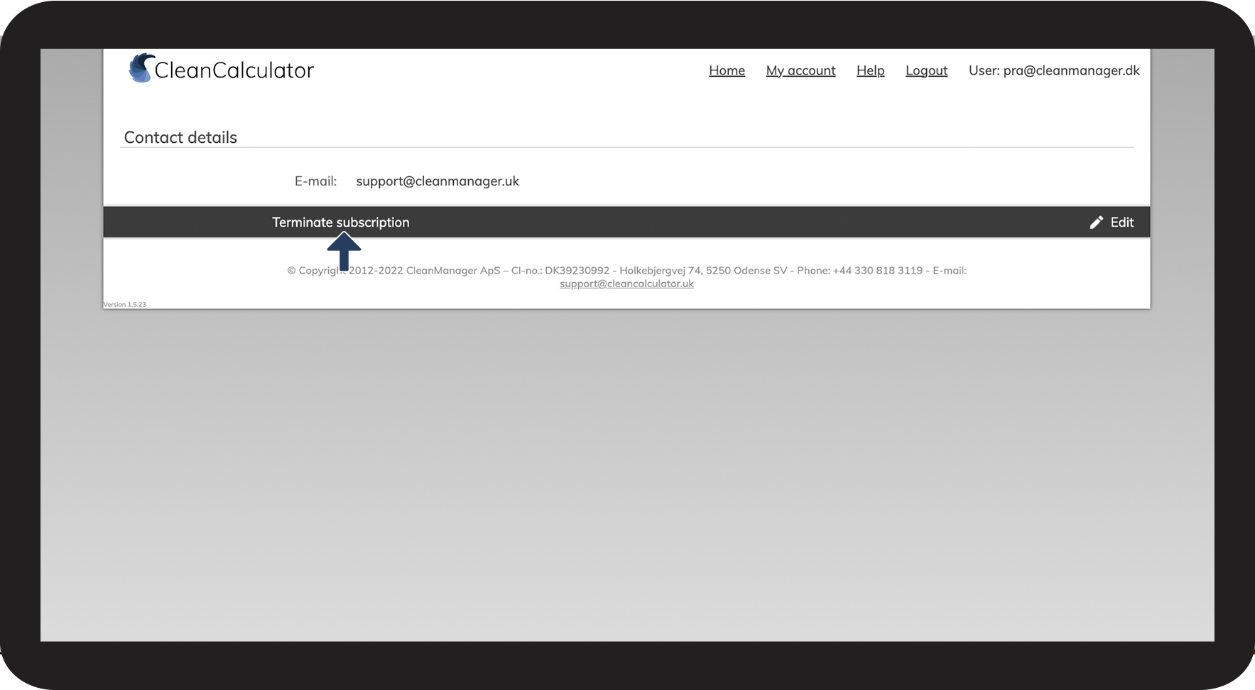Viewport: 1255px width, 690px height.
Task: Click the E-mail field label
Action: coord(315,181)
